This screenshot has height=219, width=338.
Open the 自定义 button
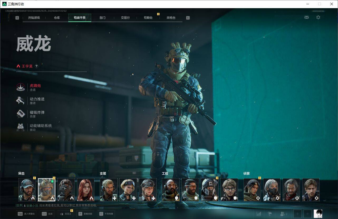pos(65,214)
